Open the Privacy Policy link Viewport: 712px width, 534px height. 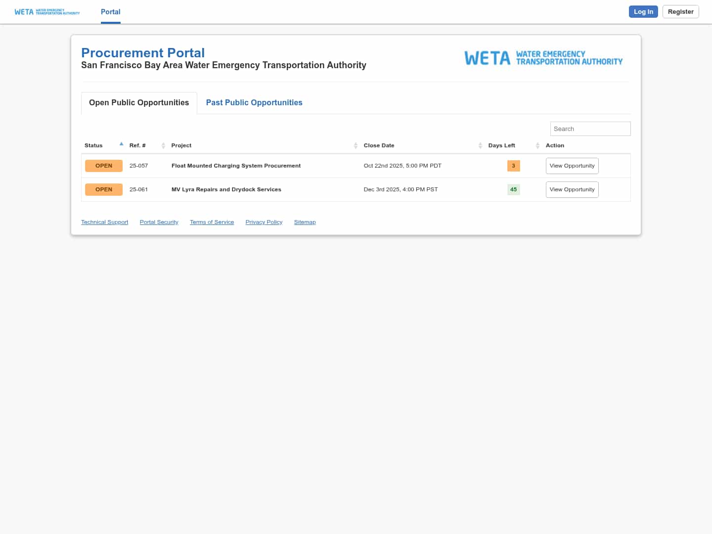pyautogui.click(x=264, y=222)
